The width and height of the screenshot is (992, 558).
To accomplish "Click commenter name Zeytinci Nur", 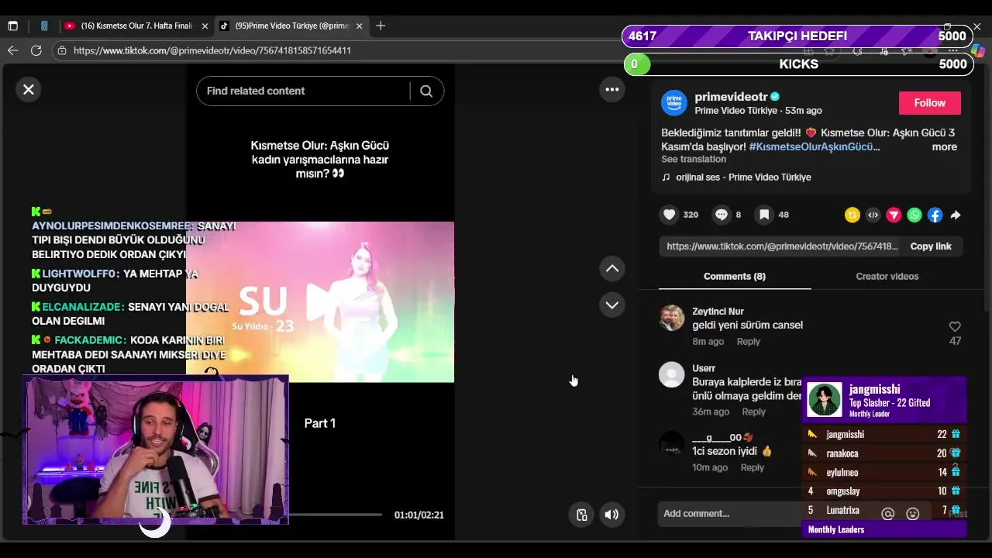I will click(718, 312).
